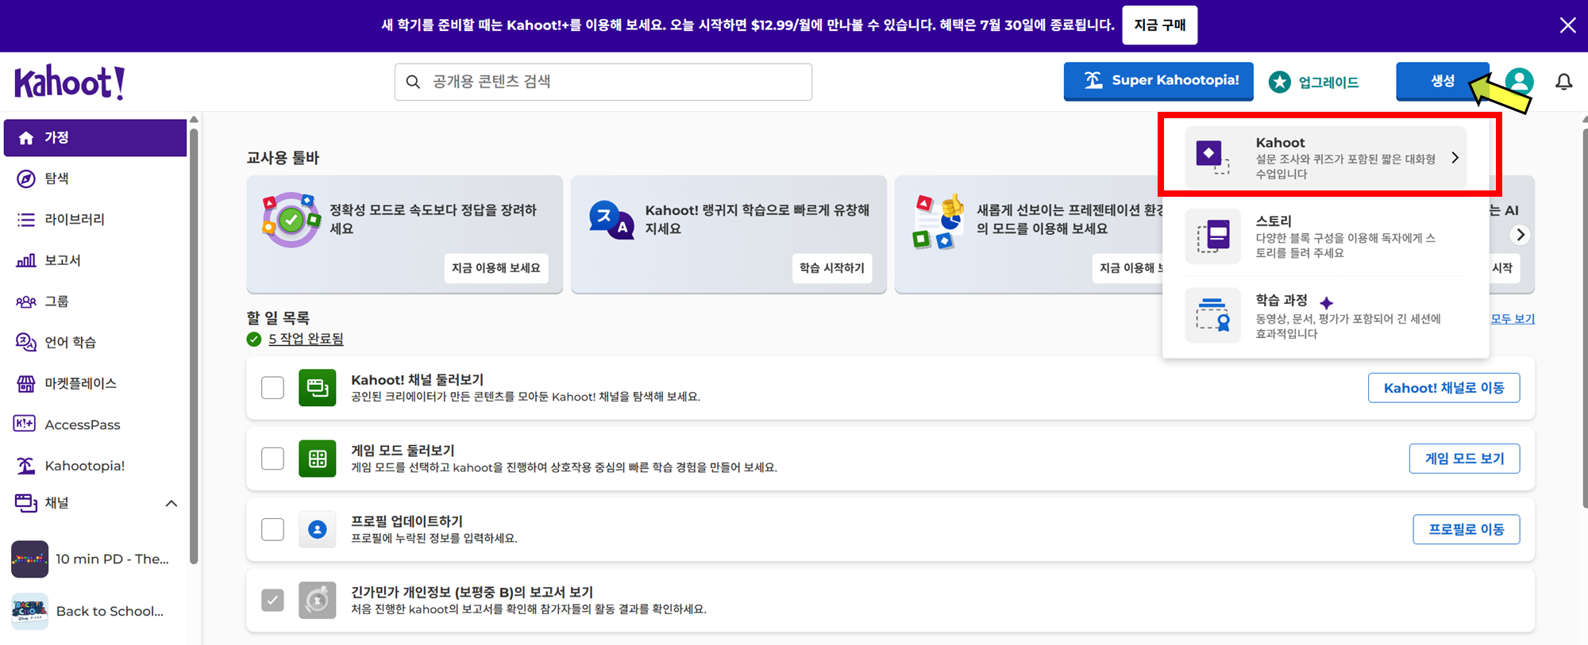Click the 채널 channel icon in sidebar
Image resolution: width=1588 pixels, height=645 pixels.
tap(25, 503)
